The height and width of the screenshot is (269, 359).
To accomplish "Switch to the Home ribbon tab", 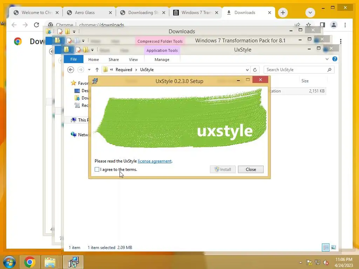I will 93,60.
